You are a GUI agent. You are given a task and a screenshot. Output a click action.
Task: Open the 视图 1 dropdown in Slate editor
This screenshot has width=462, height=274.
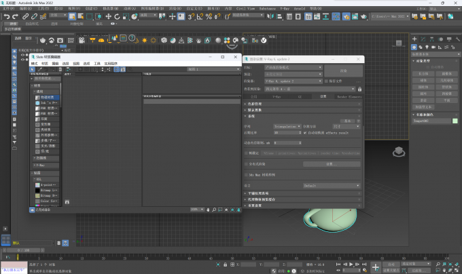pos(213,69)
